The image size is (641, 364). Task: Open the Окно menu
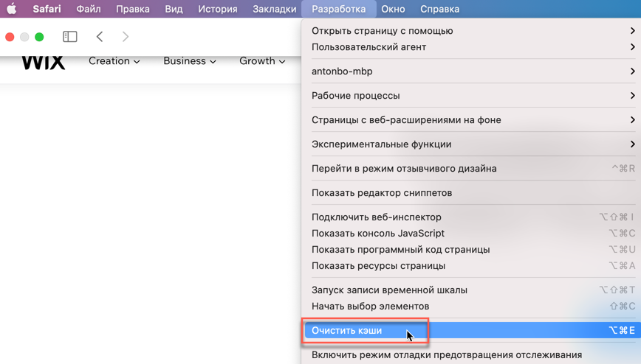pyautogui.click(x=394, y=9)
